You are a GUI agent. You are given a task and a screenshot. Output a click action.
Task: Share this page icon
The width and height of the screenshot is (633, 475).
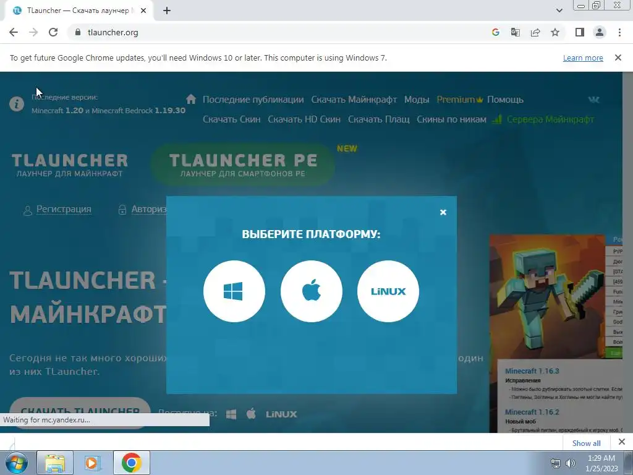point(535,32)
